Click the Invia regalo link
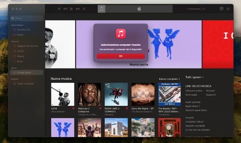 pyautogui.click(x=191, y=95)
